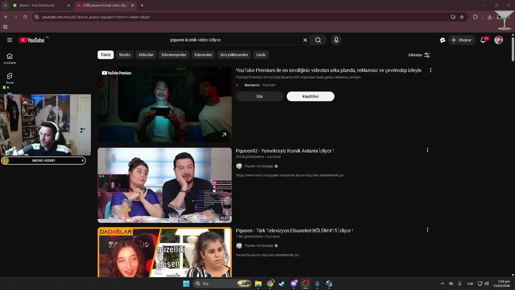515x290 pixels.
Task: Reload the page
Action: [x=25, y=17]
